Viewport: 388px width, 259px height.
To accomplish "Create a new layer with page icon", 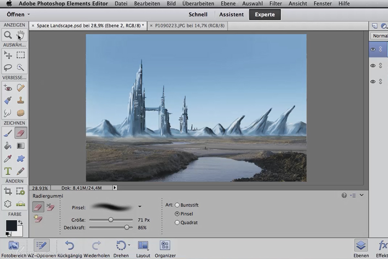I will tap(375, 26).
